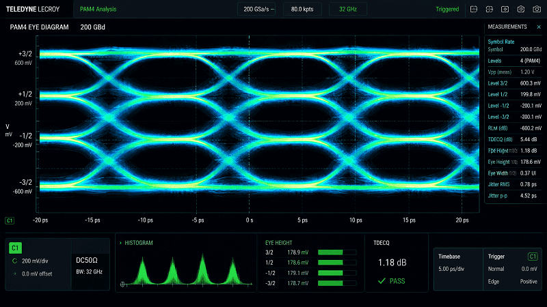The width and height of the screenshot is (547, 307).
Task: Click the Trigger Positive slope setting
Action: 529,282
